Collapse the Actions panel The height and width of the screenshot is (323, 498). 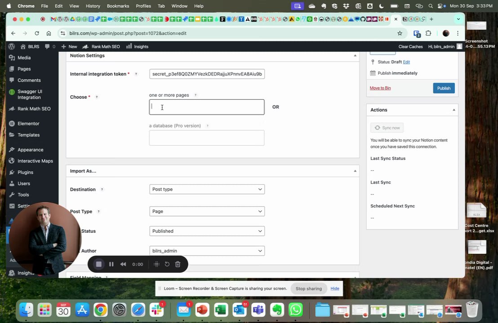click(454, 110)
